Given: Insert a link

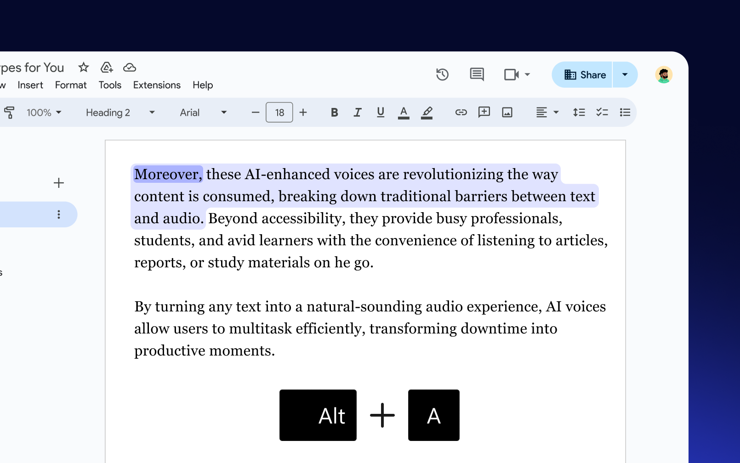Looking at the screenshot, I should coord(461,112).
